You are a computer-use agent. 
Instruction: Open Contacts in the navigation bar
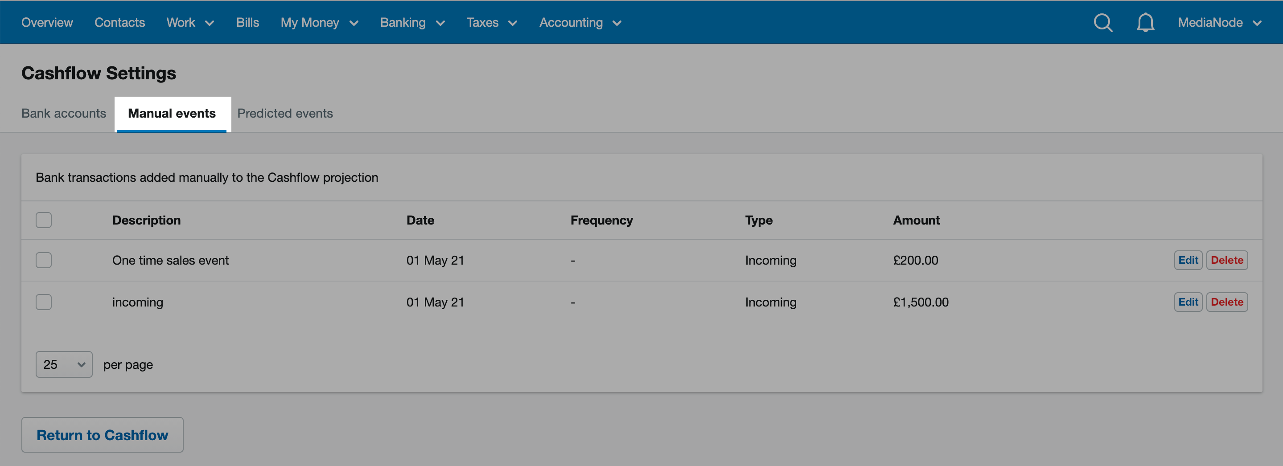pos(119,22)
